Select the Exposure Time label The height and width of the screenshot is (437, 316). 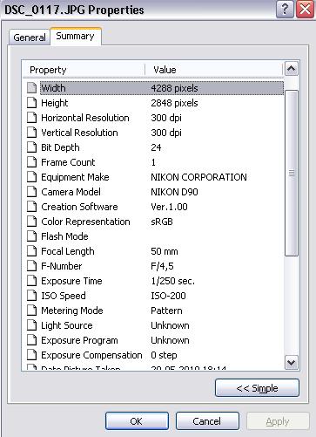71,281
